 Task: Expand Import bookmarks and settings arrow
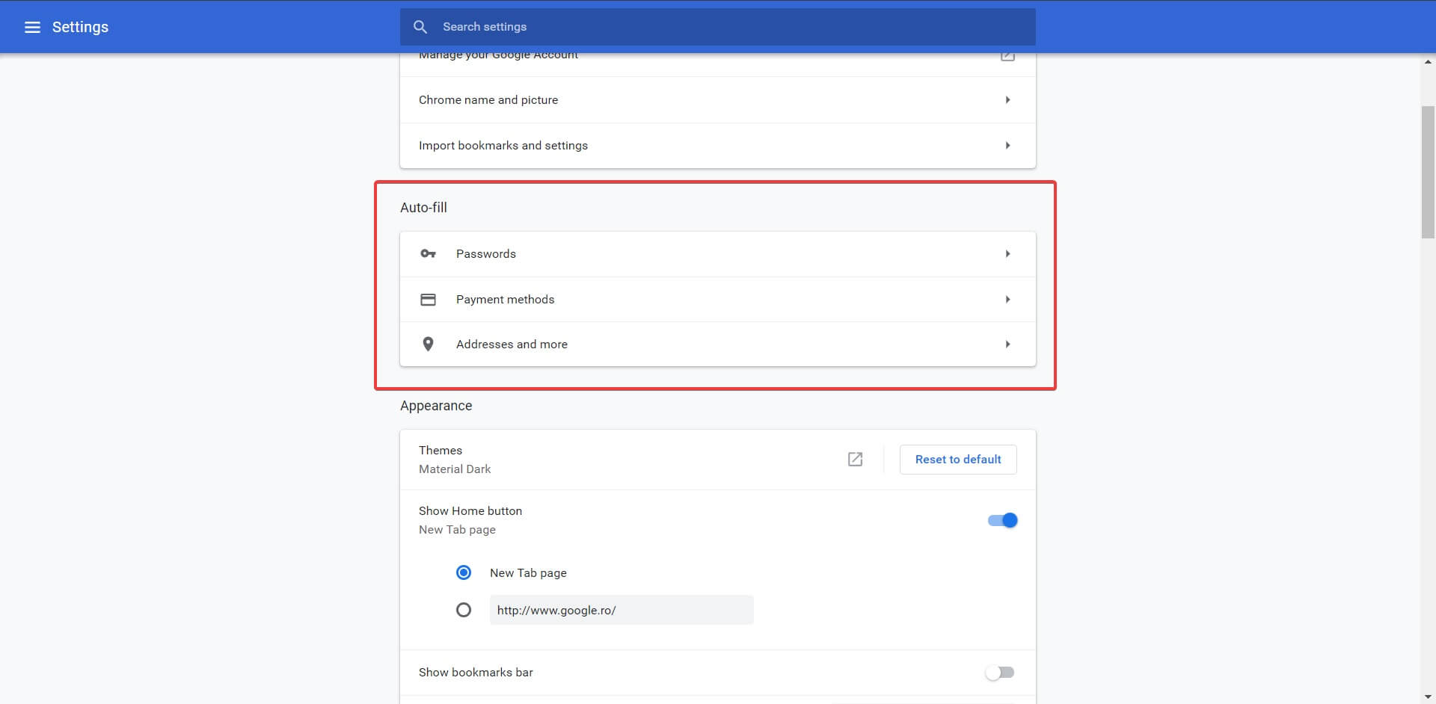(x=1007, y=146)
